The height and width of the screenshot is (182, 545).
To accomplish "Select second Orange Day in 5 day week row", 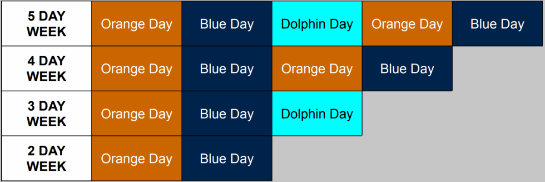I will click(407, 24).
